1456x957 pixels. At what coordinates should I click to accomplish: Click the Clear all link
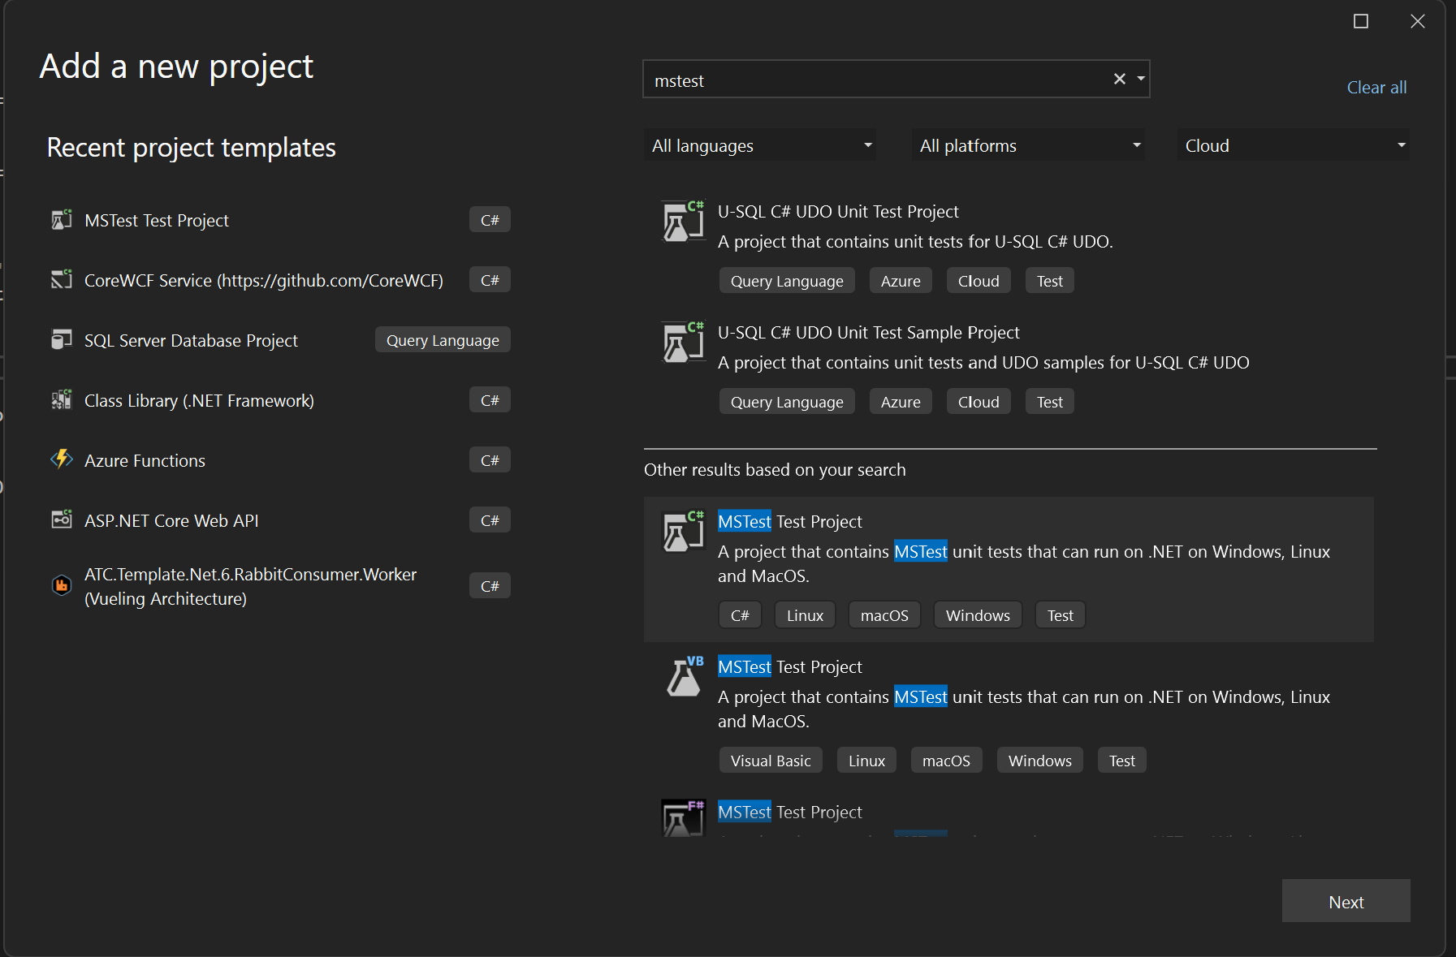click(1376, 88)
